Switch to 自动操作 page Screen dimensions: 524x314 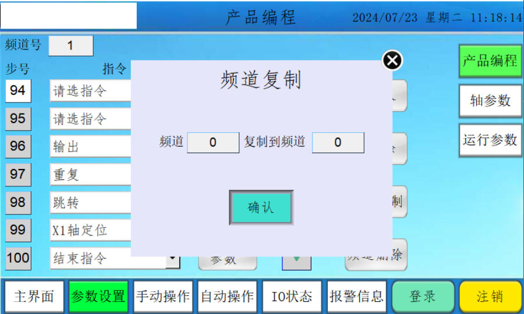(x=227, y=297)
